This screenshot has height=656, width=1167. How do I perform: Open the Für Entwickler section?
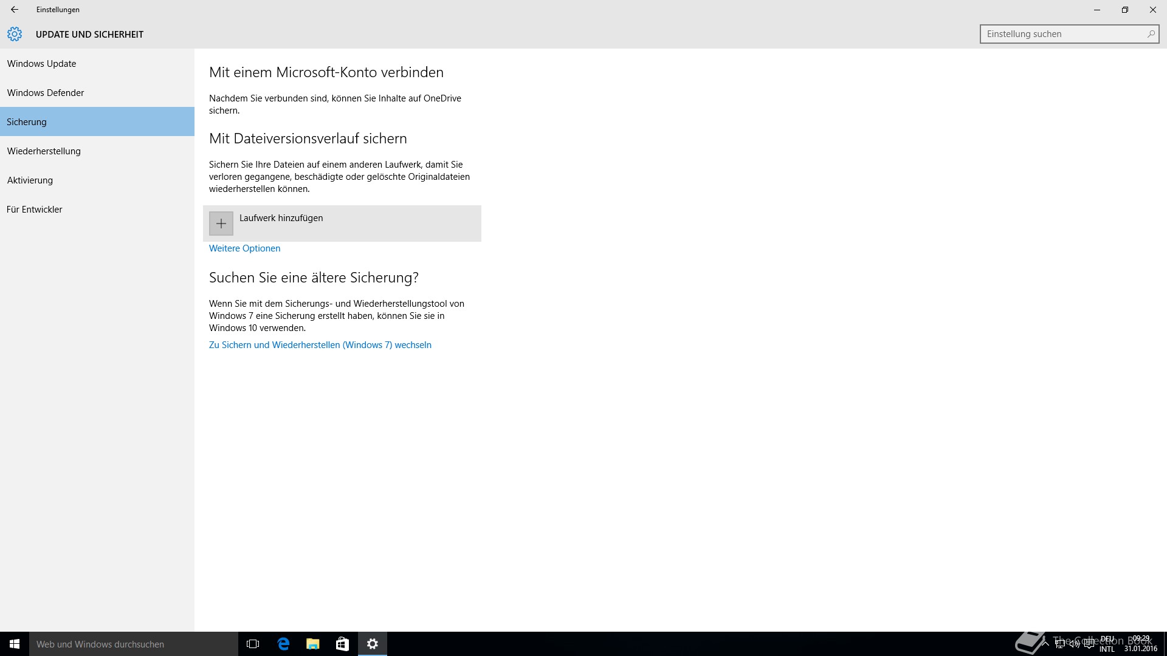pyautogui.click(x=97, y=209)
